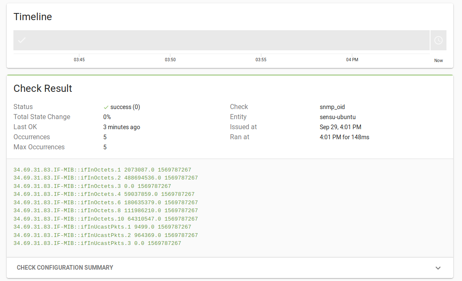Expand the Check Configuration Summary chevron
Viewport: 462px width, 281px height.
pyautogui.click(x=438, y=268)
